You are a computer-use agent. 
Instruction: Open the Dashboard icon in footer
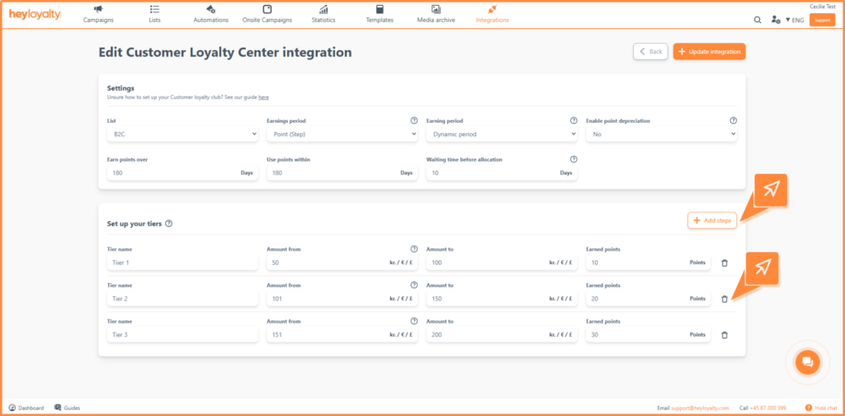click(13, 408)
